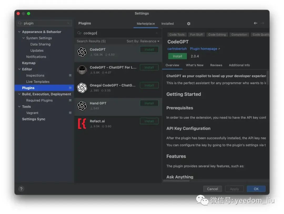Click the Onegai CodeGPT plugin logo
284x214 pixels.
[82, 88]
